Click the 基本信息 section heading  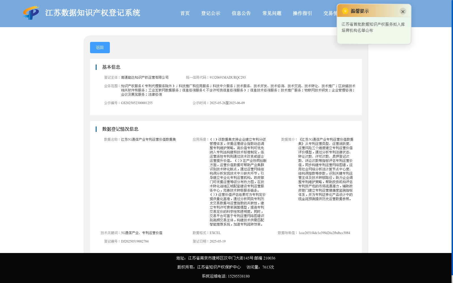point(111,67)
